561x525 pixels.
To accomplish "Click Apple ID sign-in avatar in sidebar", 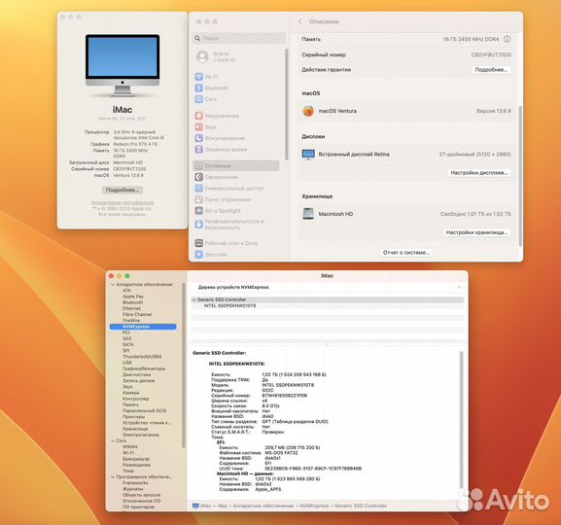I will tap(202, 56).
